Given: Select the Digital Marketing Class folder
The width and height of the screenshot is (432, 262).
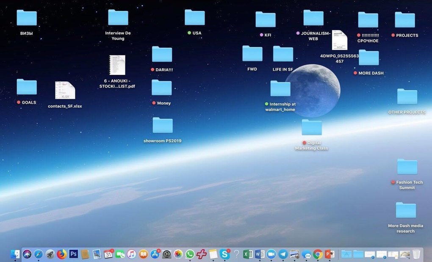Looking at the screenshot, I should pyautogui.click(x=312, y=127).
